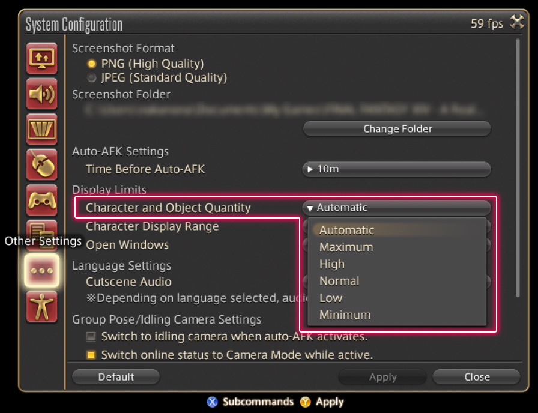This screenshot has height=413, width=538.
Task: Open the Mouse Settings icon
Action: pos(41,164)
